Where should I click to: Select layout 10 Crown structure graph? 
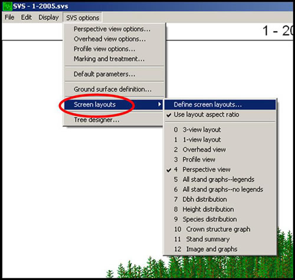pos(220,229)
